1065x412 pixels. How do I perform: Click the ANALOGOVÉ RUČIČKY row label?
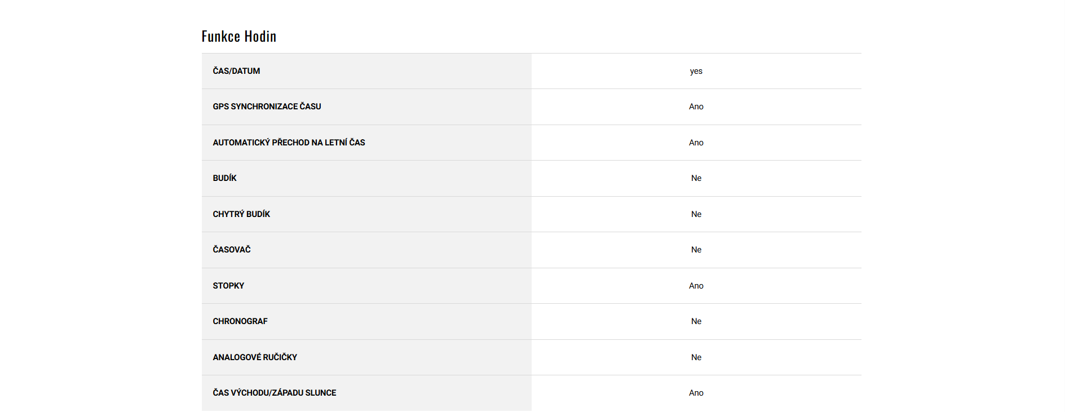255,357
